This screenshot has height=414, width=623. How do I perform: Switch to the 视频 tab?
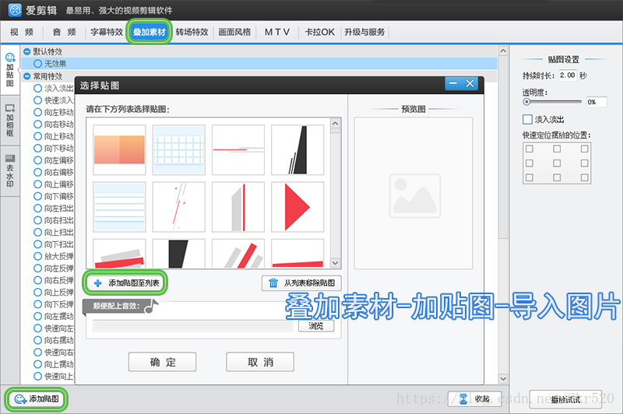click(22, 32)
